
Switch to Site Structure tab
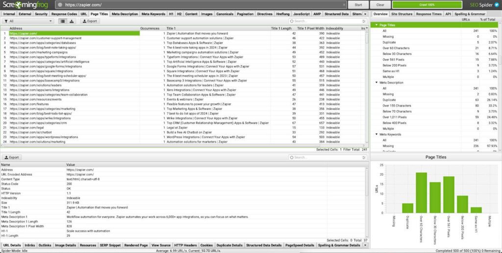click(402, 14)
